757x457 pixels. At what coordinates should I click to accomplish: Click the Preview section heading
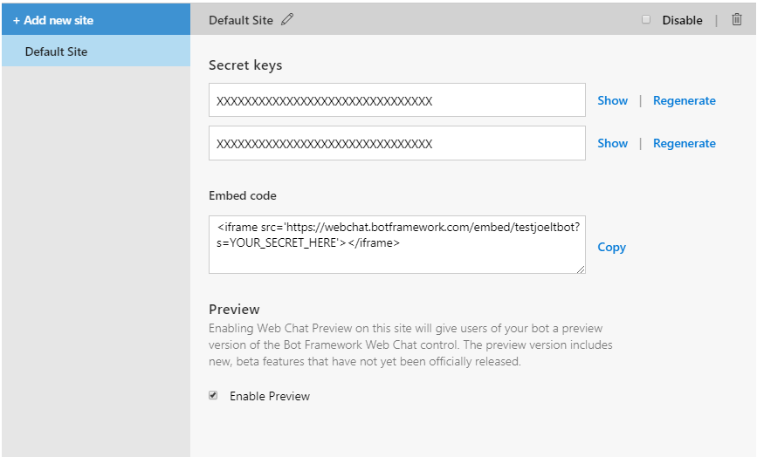tap(234, 309)
